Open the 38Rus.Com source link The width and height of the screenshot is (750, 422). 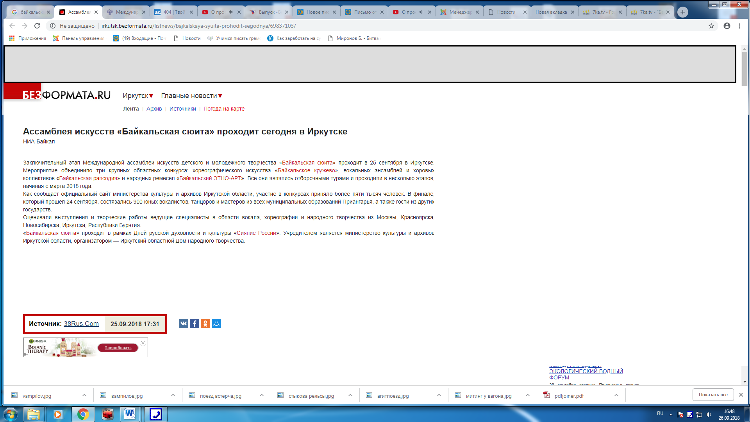[81, 324]
